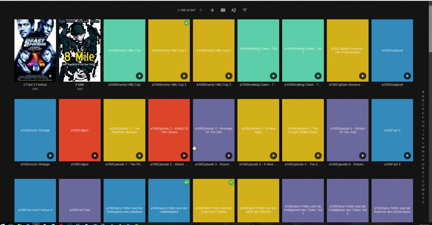Viewport: 432px width, 225px height.
Task: Jump to letter Z in alphabet picker
Action: pyautogui.click(x=423, y=202)
